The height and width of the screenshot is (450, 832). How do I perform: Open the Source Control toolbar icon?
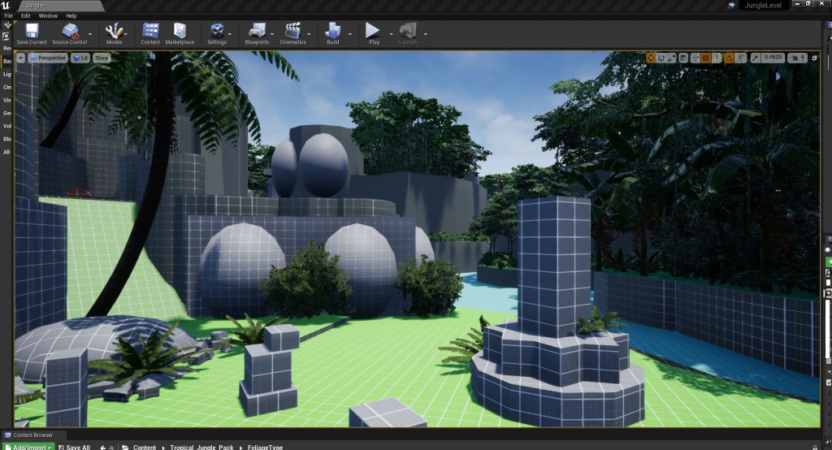71,31
